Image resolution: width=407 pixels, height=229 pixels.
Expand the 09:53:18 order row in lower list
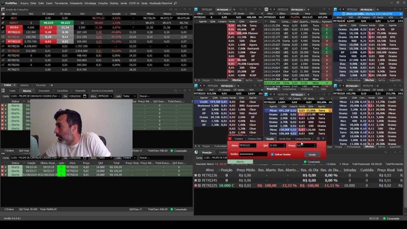(x=5, y=167)
